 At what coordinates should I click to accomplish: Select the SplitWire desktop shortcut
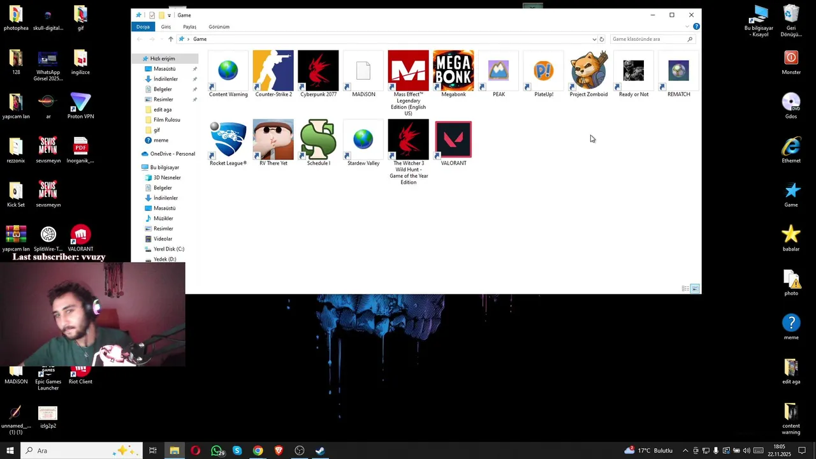pyautogui.click(x=48, y=238)
